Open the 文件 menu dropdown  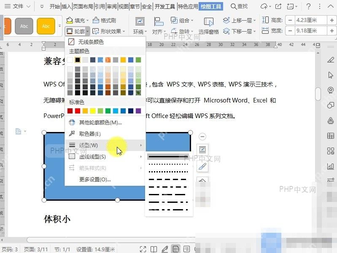[x=18, y=6]
